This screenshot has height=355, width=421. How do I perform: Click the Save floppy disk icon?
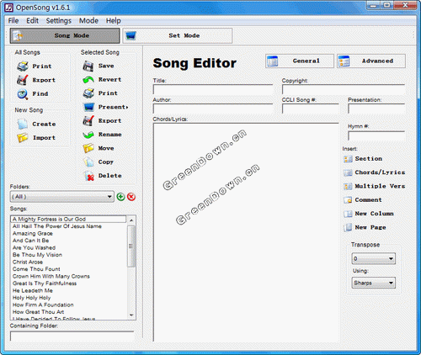tap(88, 66)
